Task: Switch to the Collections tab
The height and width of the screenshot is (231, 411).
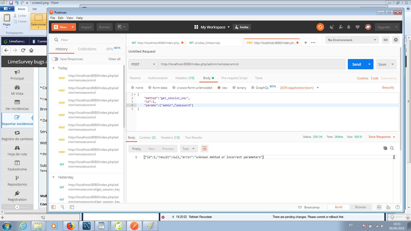Action: (87, 49)
